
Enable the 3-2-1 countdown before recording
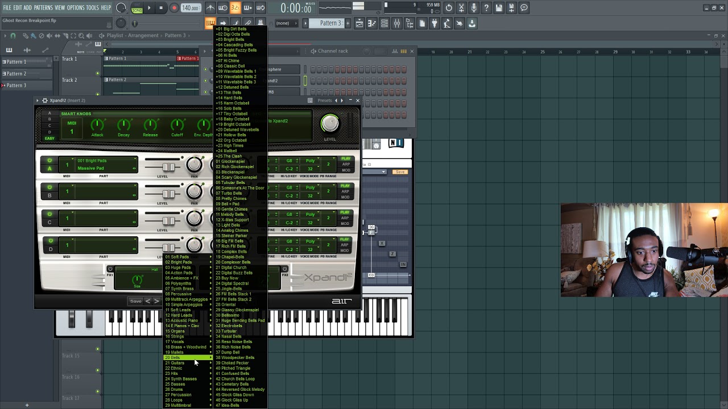point(235,8)
